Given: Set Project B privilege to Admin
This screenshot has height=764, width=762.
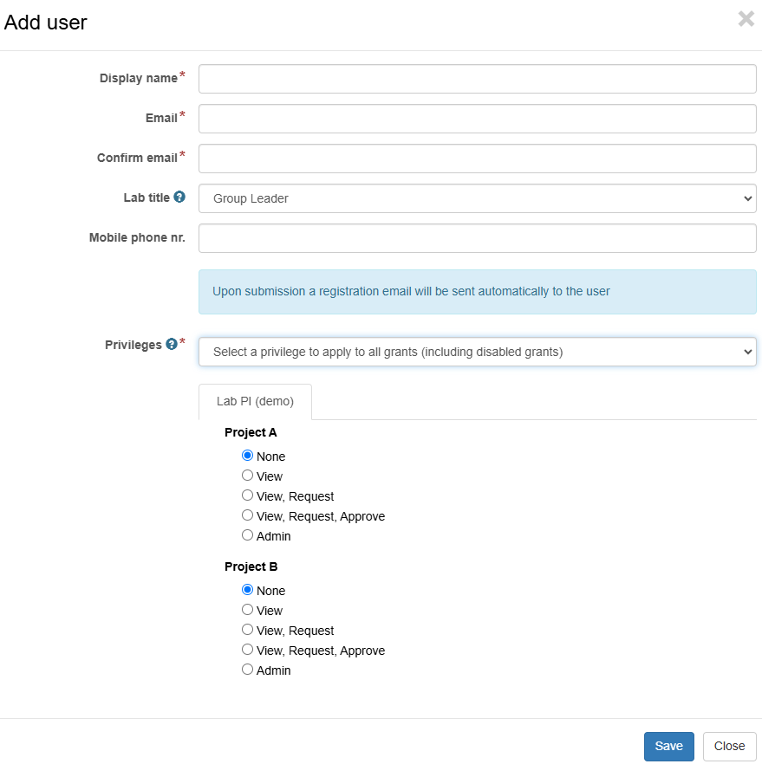Looking at the screenshot, I should pyautogui.click(x=248, y=669).
